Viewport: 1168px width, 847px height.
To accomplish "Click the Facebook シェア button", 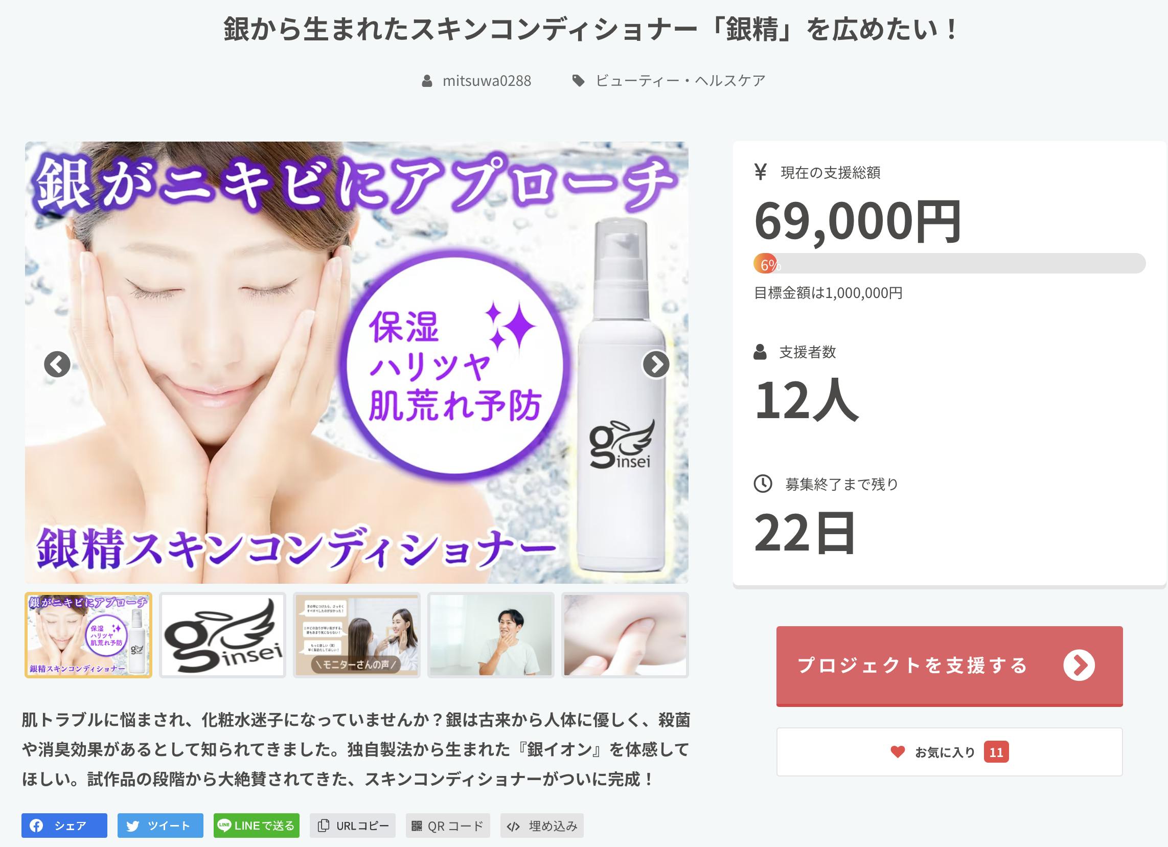I will [x=64, y=826].
